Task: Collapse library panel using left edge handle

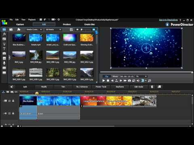Action: 9,58
